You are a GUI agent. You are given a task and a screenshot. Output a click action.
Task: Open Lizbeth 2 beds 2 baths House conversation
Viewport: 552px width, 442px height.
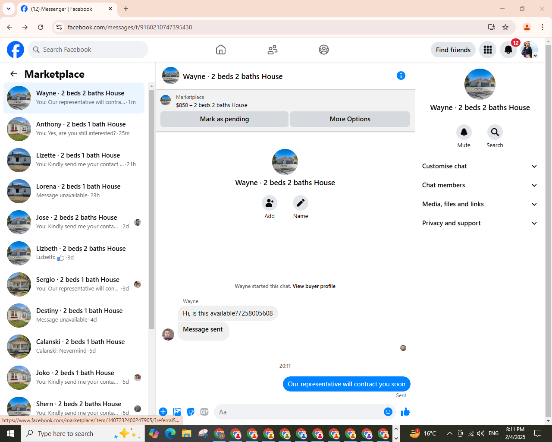74,253
